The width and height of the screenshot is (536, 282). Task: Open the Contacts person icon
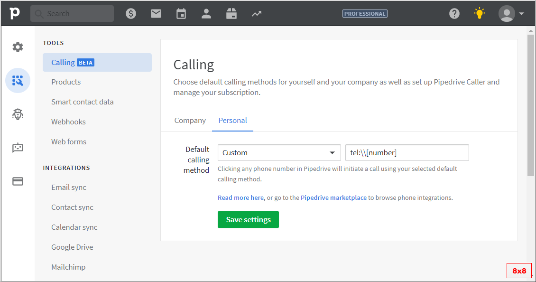point(206,14)
